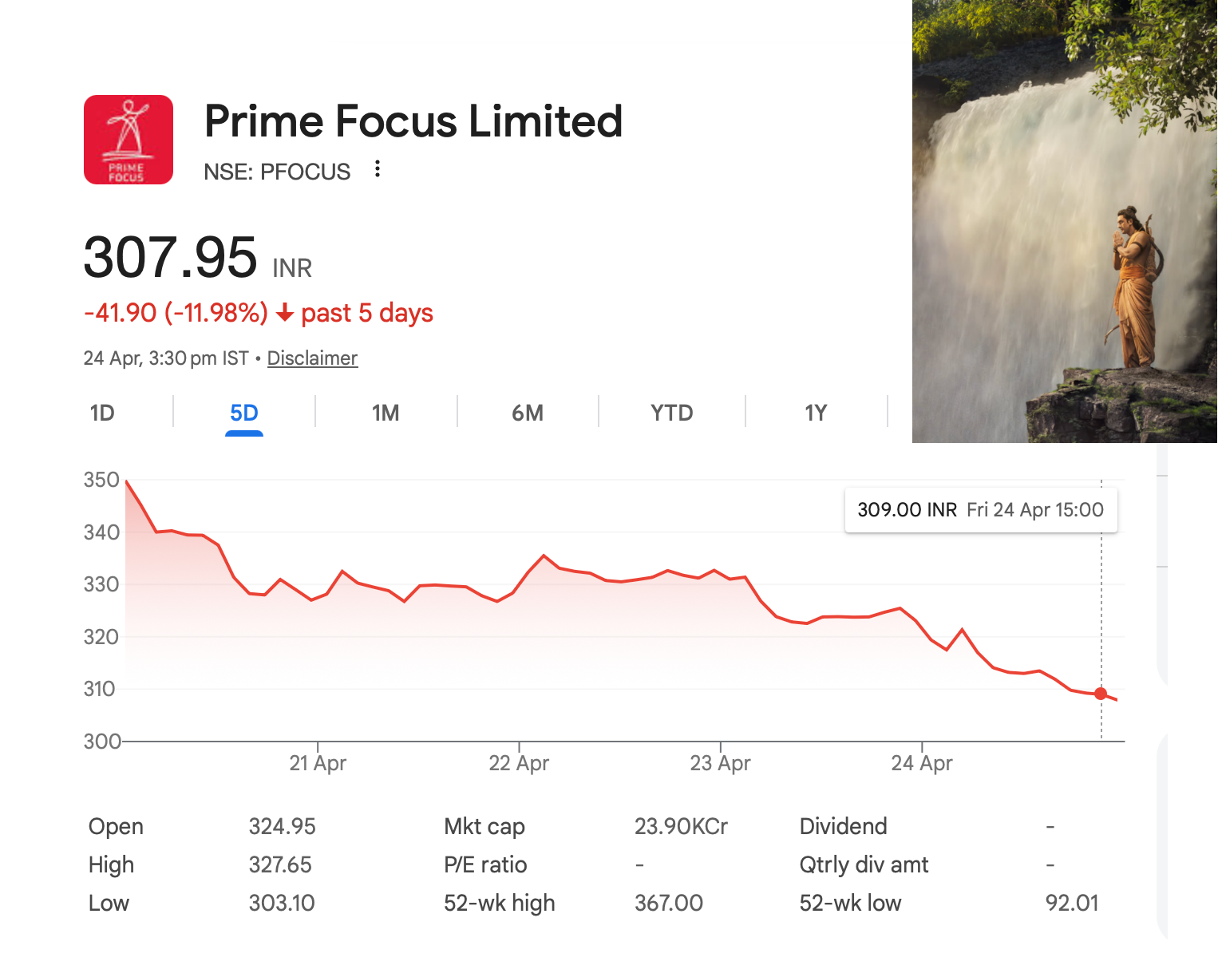Switch chart to 1D range

[102, 413]
